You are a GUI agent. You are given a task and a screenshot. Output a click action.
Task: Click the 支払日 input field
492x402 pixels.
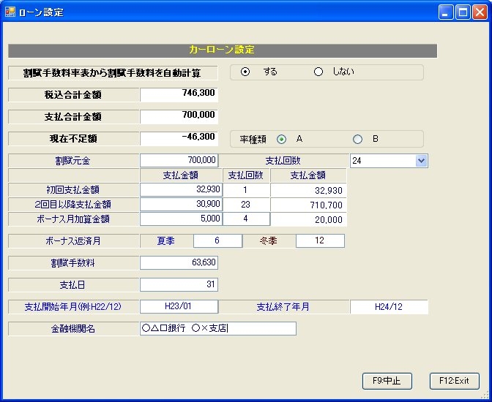click(x=179, y=285)
